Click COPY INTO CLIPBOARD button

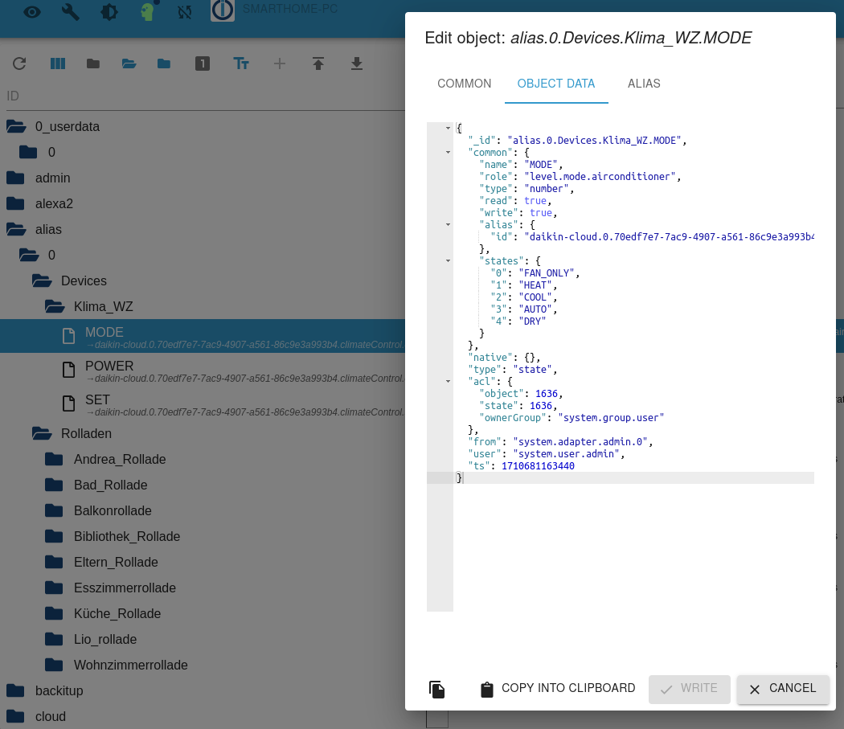(557, 689)
